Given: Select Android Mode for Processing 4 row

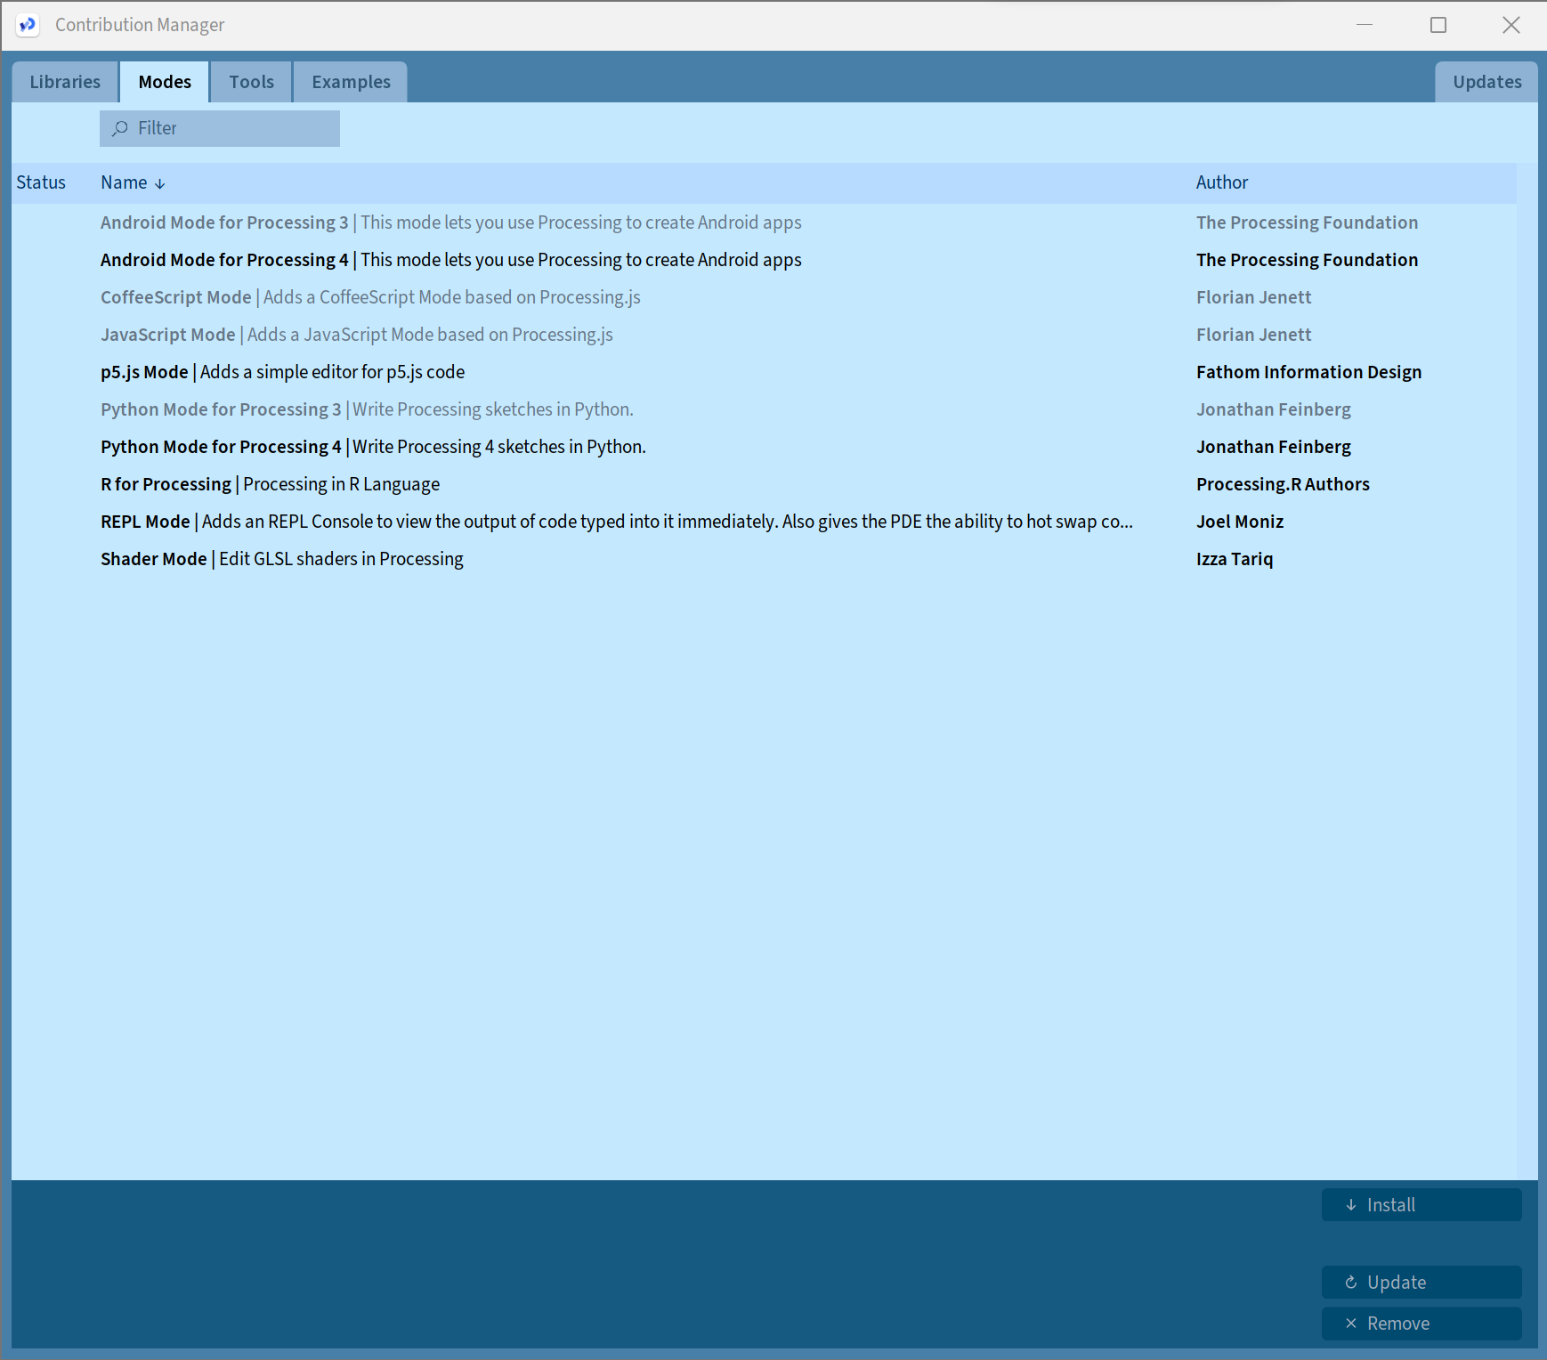Looking at the screenshot, I should click(450, 260).
